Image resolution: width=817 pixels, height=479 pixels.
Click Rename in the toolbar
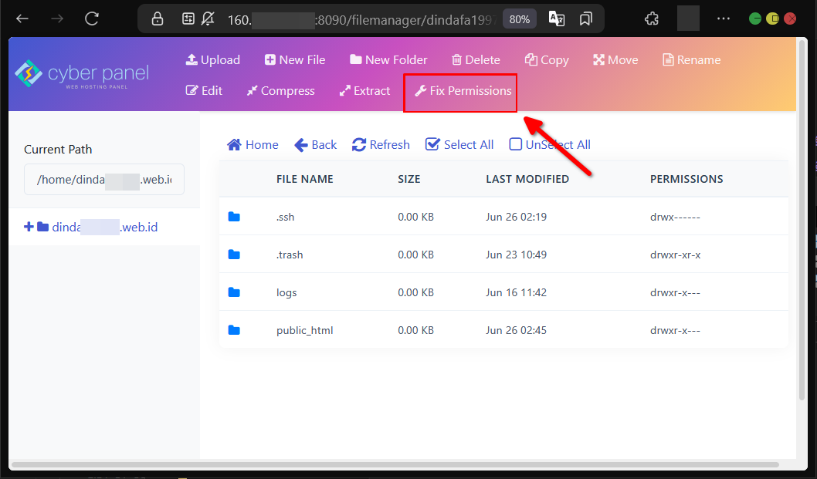pyautogui.click(x=691, y=60)
